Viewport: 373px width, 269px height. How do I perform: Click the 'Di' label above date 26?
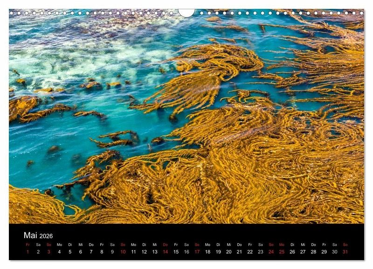coord(292,244)
